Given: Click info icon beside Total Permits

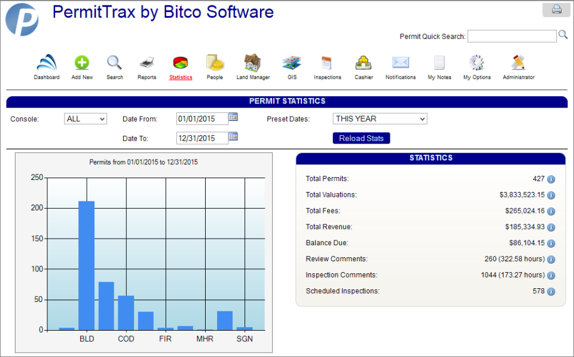Looking at the screenshot, I should tap(551, 179).
